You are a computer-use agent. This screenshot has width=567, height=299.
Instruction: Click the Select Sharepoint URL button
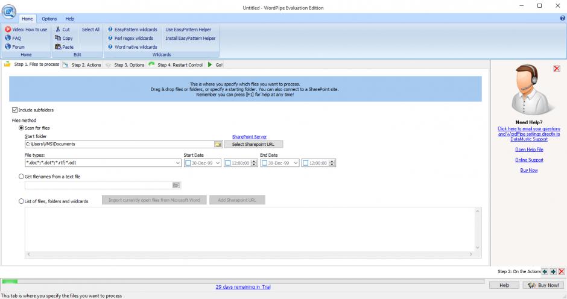coord(253,144)
